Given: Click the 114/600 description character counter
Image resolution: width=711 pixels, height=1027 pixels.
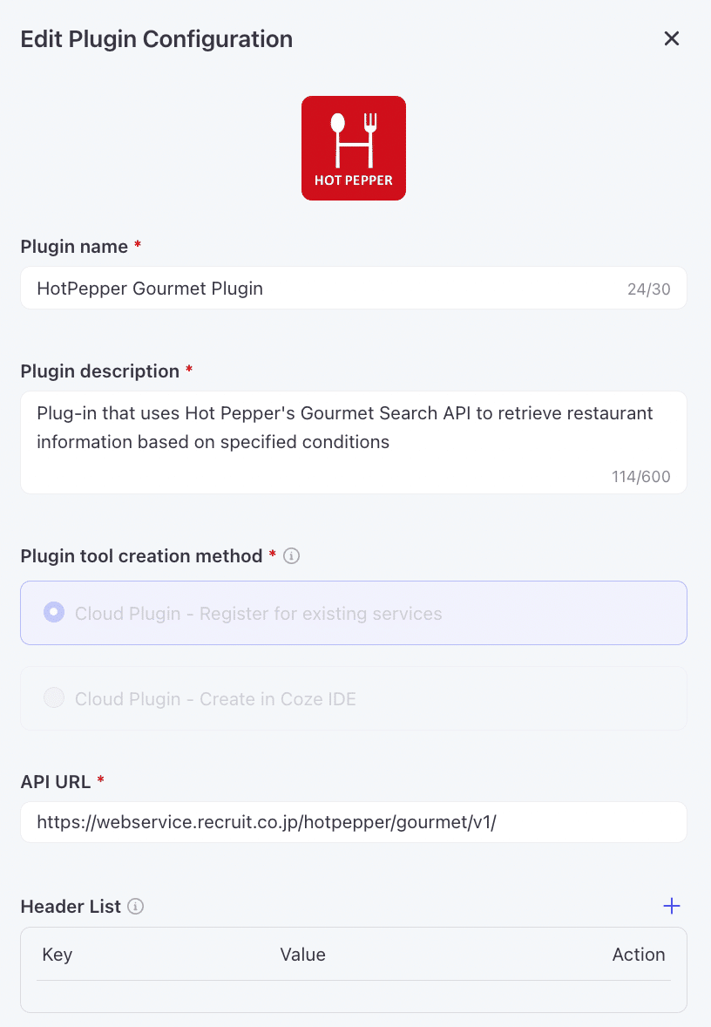Looking at the screenshot, I should tap(641, 477).
